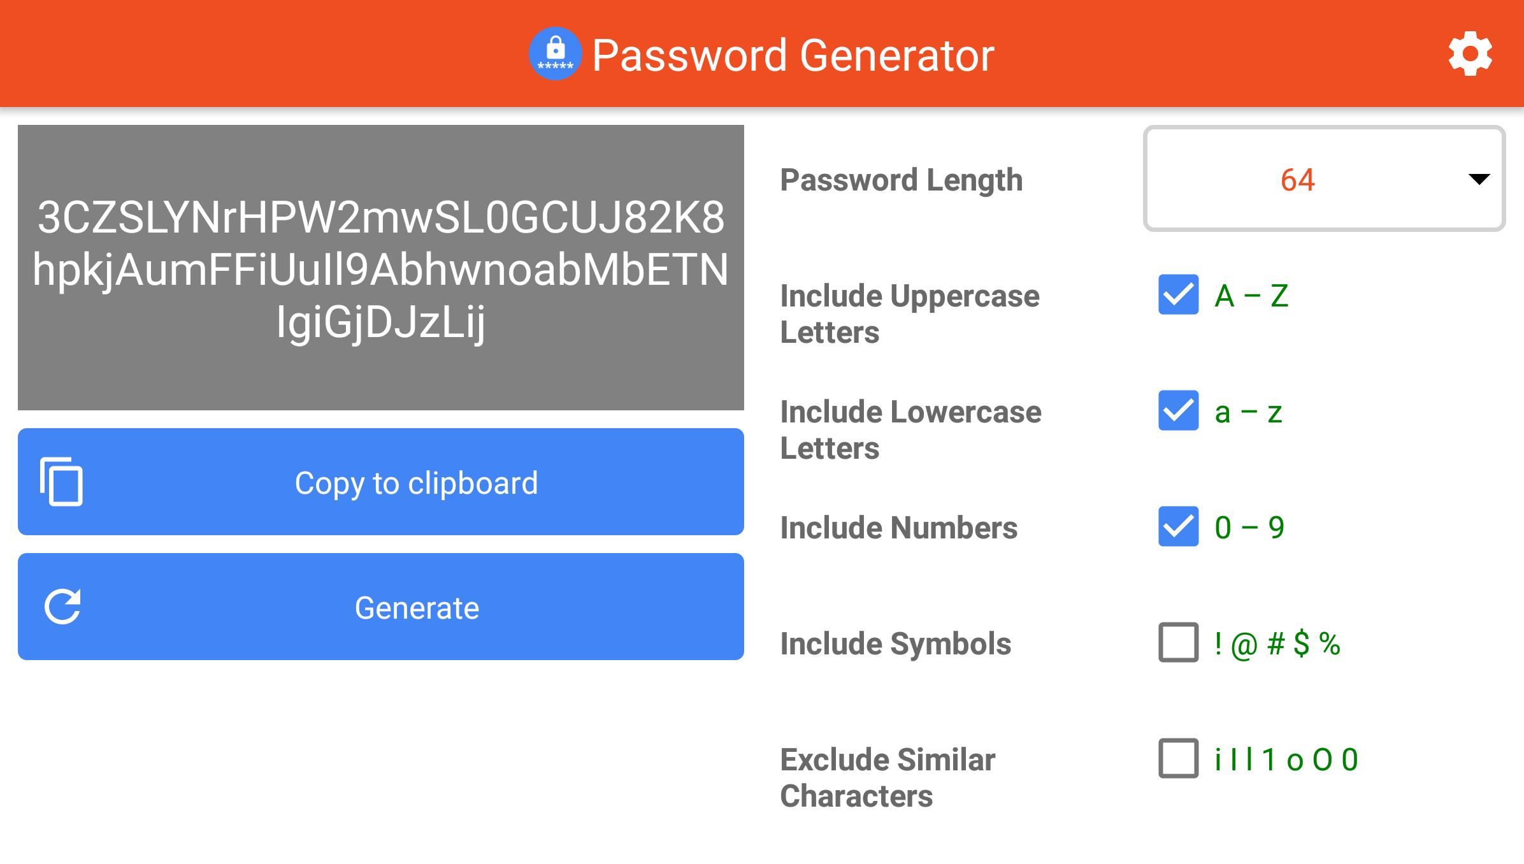Click the generated password display area
This screenshot has width=1524, height=864.
coord(381,268)
